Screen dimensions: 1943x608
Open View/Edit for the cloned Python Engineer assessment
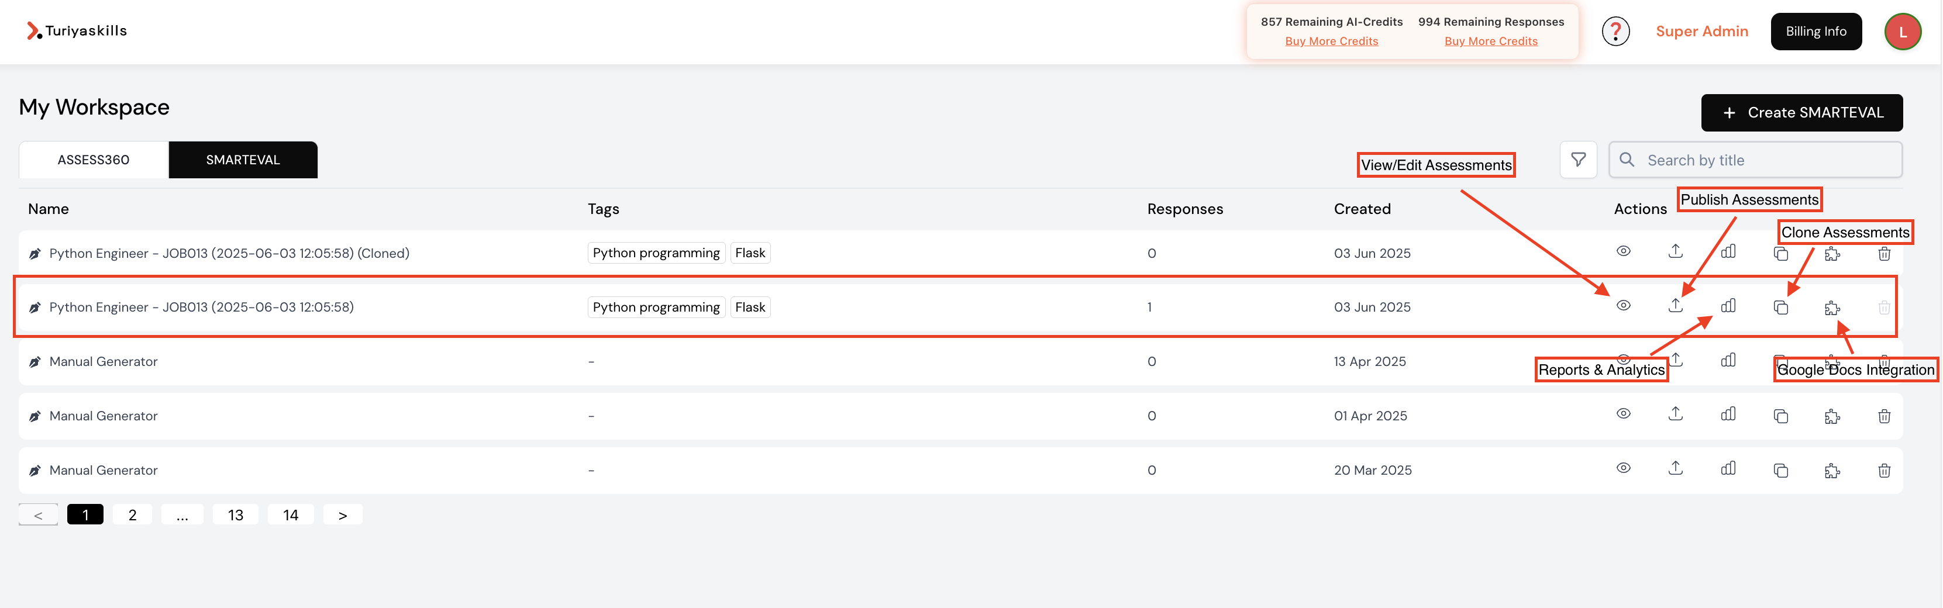tap(1623, 252)
